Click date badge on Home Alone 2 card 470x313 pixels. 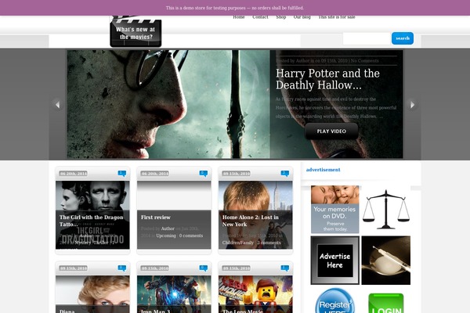237,174
